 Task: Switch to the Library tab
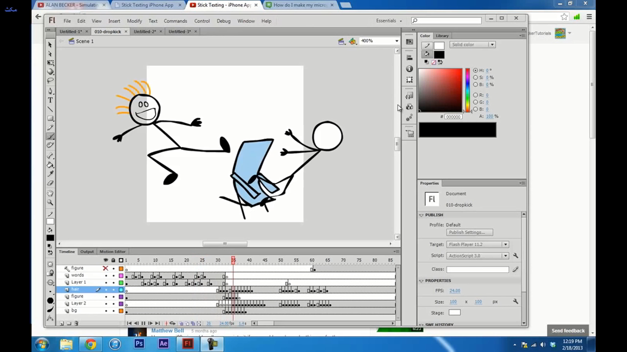(442, 36)
